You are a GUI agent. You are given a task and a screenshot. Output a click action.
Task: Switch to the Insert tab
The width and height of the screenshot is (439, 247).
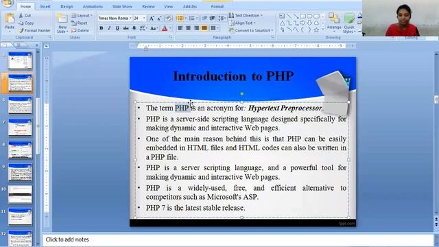tap(45, 6)
